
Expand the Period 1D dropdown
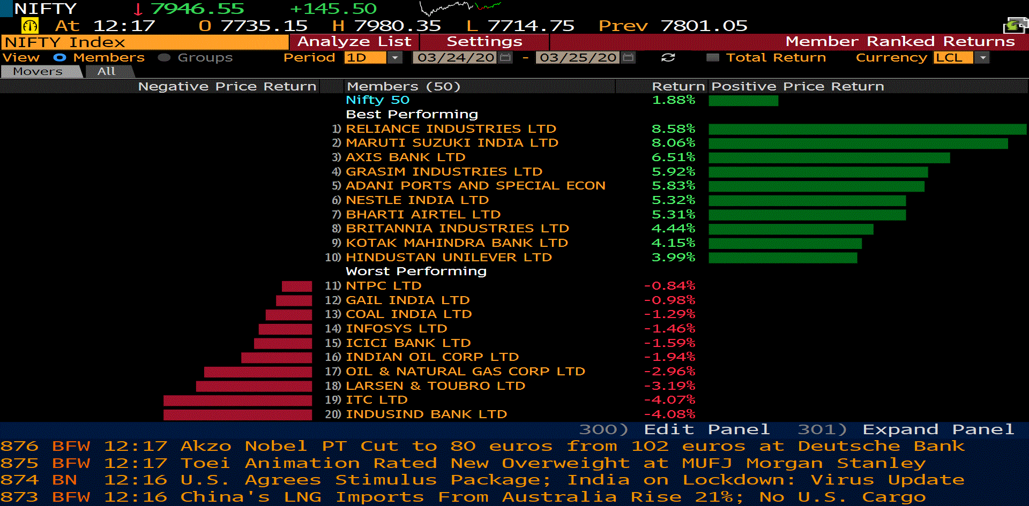[395, 58]
